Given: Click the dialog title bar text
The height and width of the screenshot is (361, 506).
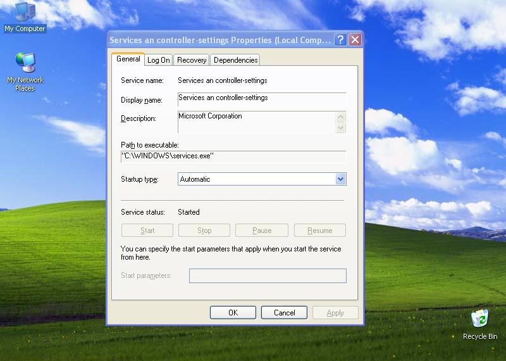Looking at the screenshot, I should coord(220,40).
